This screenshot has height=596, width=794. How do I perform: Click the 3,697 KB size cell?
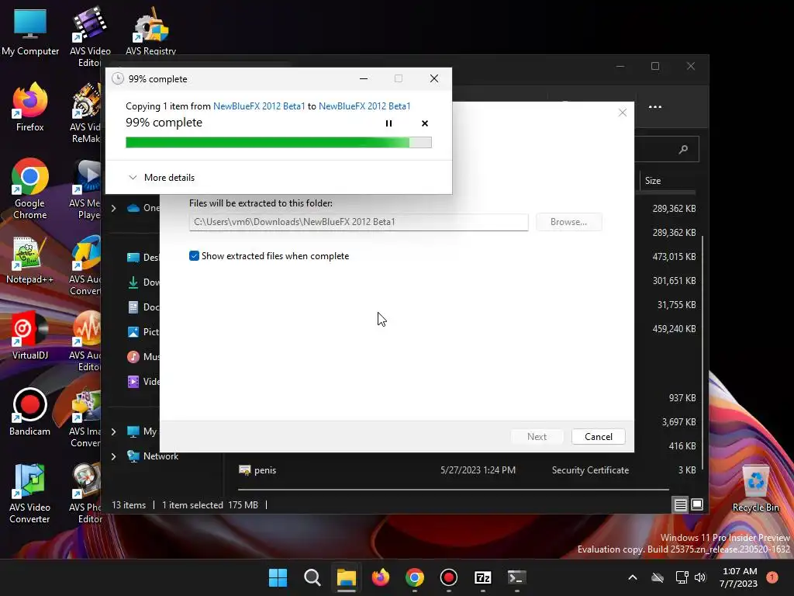coord(678,421)
